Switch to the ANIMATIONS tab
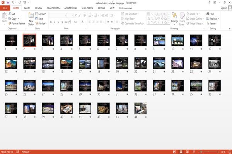This screenshot has height=154, width=232. click(x=71, y=8)
